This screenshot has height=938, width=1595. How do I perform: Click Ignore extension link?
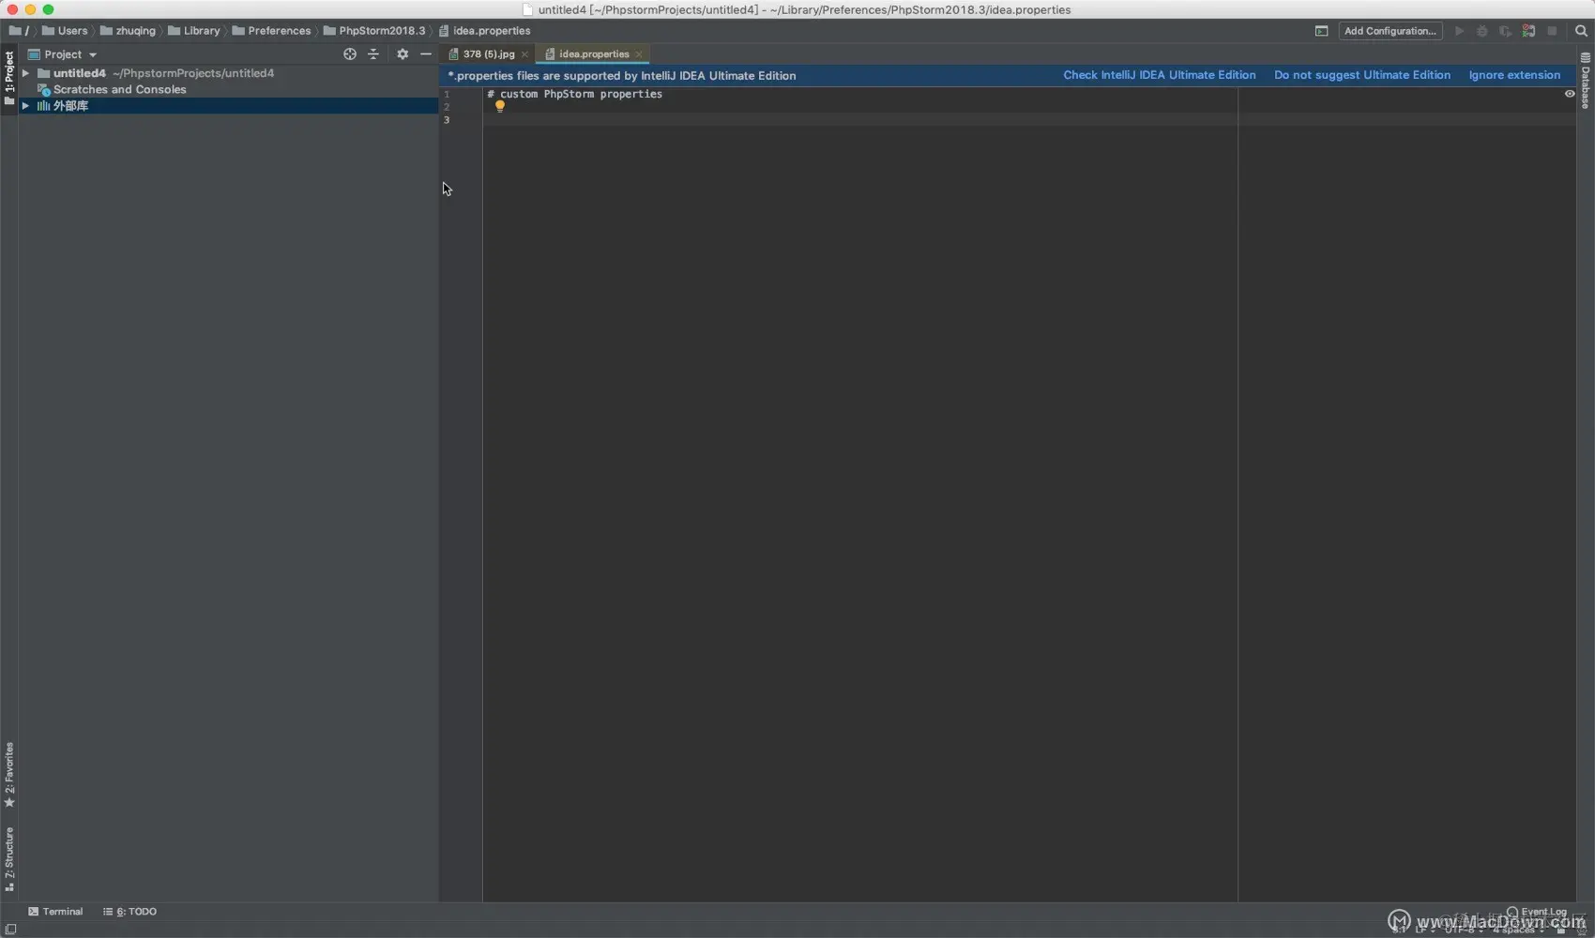coord(1514,75)
